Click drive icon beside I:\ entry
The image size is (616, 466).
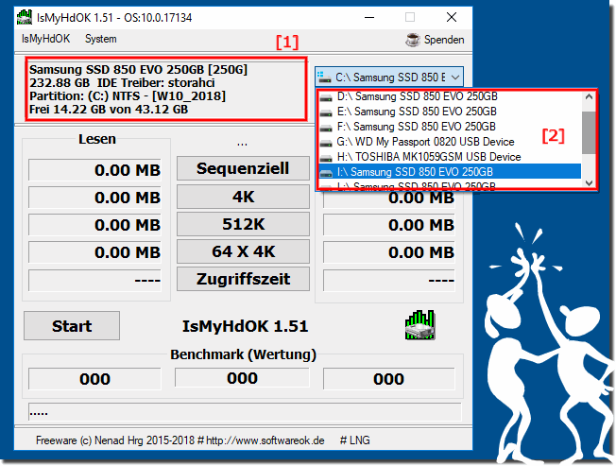click(326, 172)
